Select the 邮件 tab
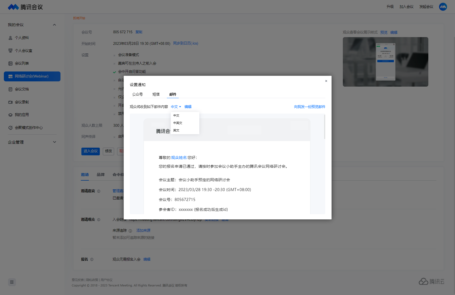The width and height of the screenshot is (455, 295). (x=173, y=94)
